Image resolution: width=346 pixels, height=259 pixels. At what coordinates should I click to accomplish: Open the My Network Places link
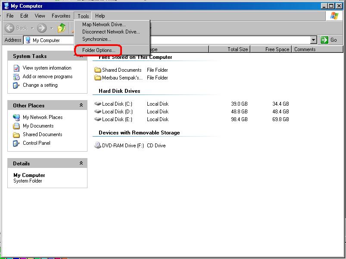click(x=43, y=117)
